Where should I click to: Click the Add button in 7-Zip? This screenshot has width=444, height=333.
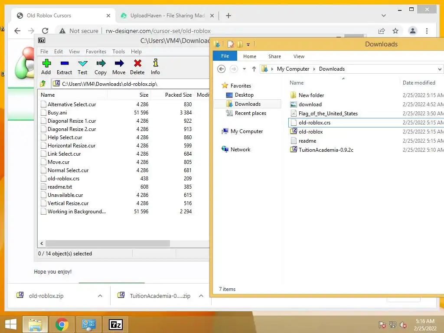46,67
